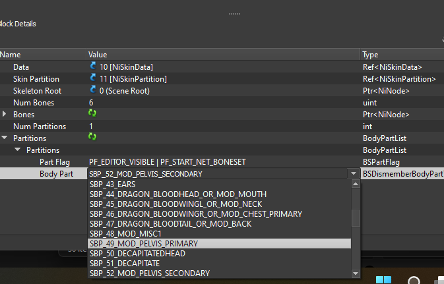This screenshot has height=284, width=444.
Task: Click the green refresh icon in Partitions row
Action: 92,137
